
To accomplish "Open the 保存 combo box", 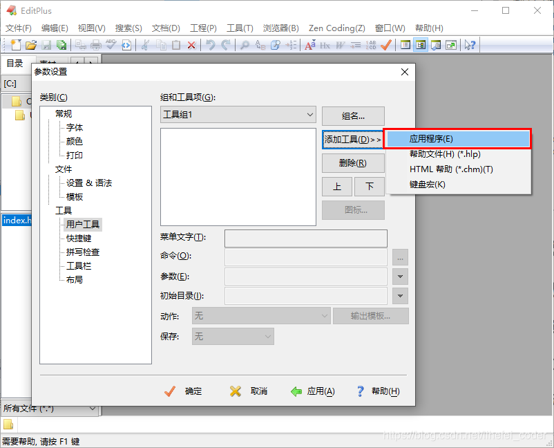I will tap(233, 336).
